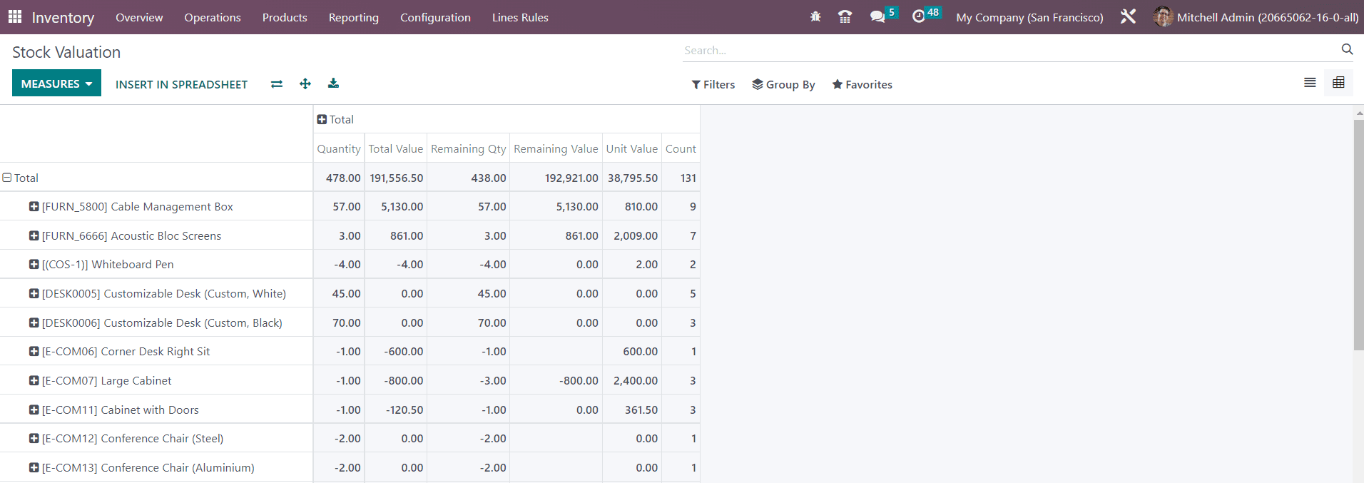
Task: Click the search magnifier icon
Action: tap(1347, 49)
